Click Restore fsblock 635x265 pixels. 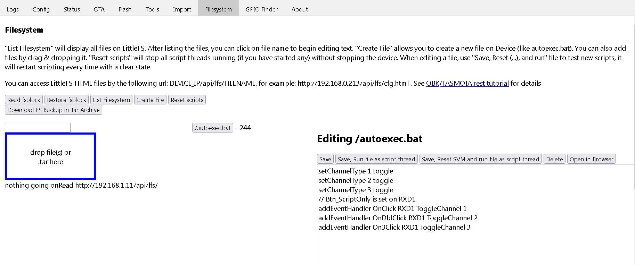tap(66, 100)
